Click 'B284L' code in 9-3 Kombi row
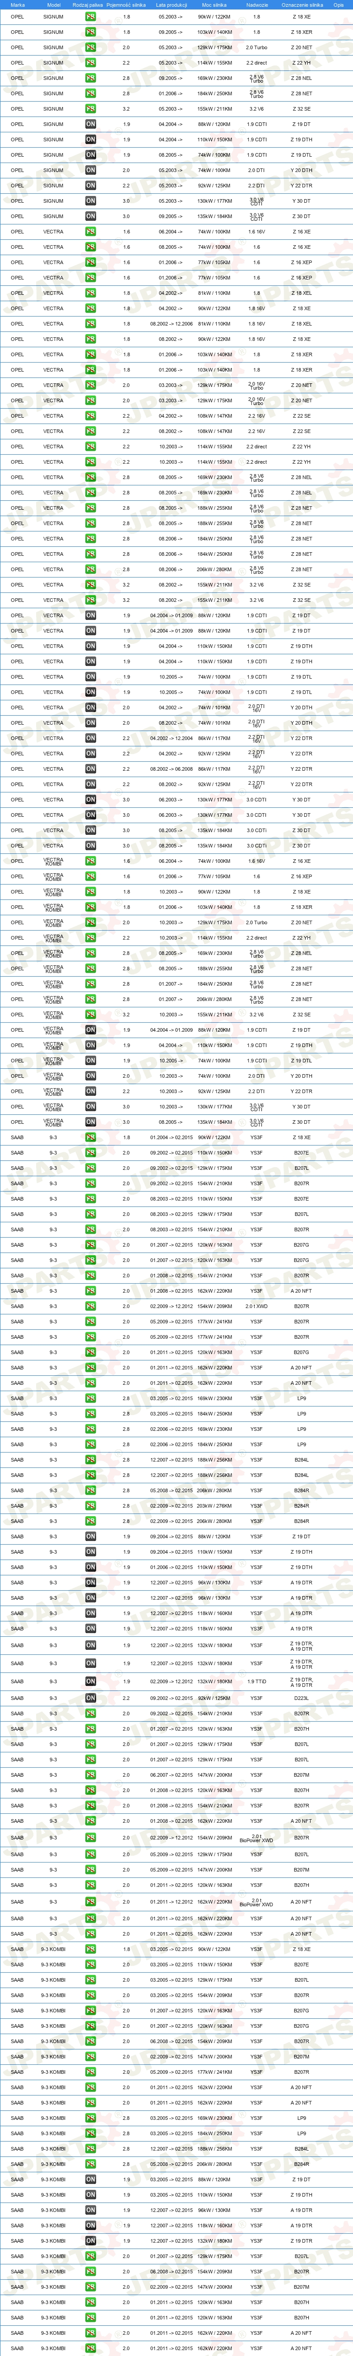353x2356 pixels. [302, 2149]
